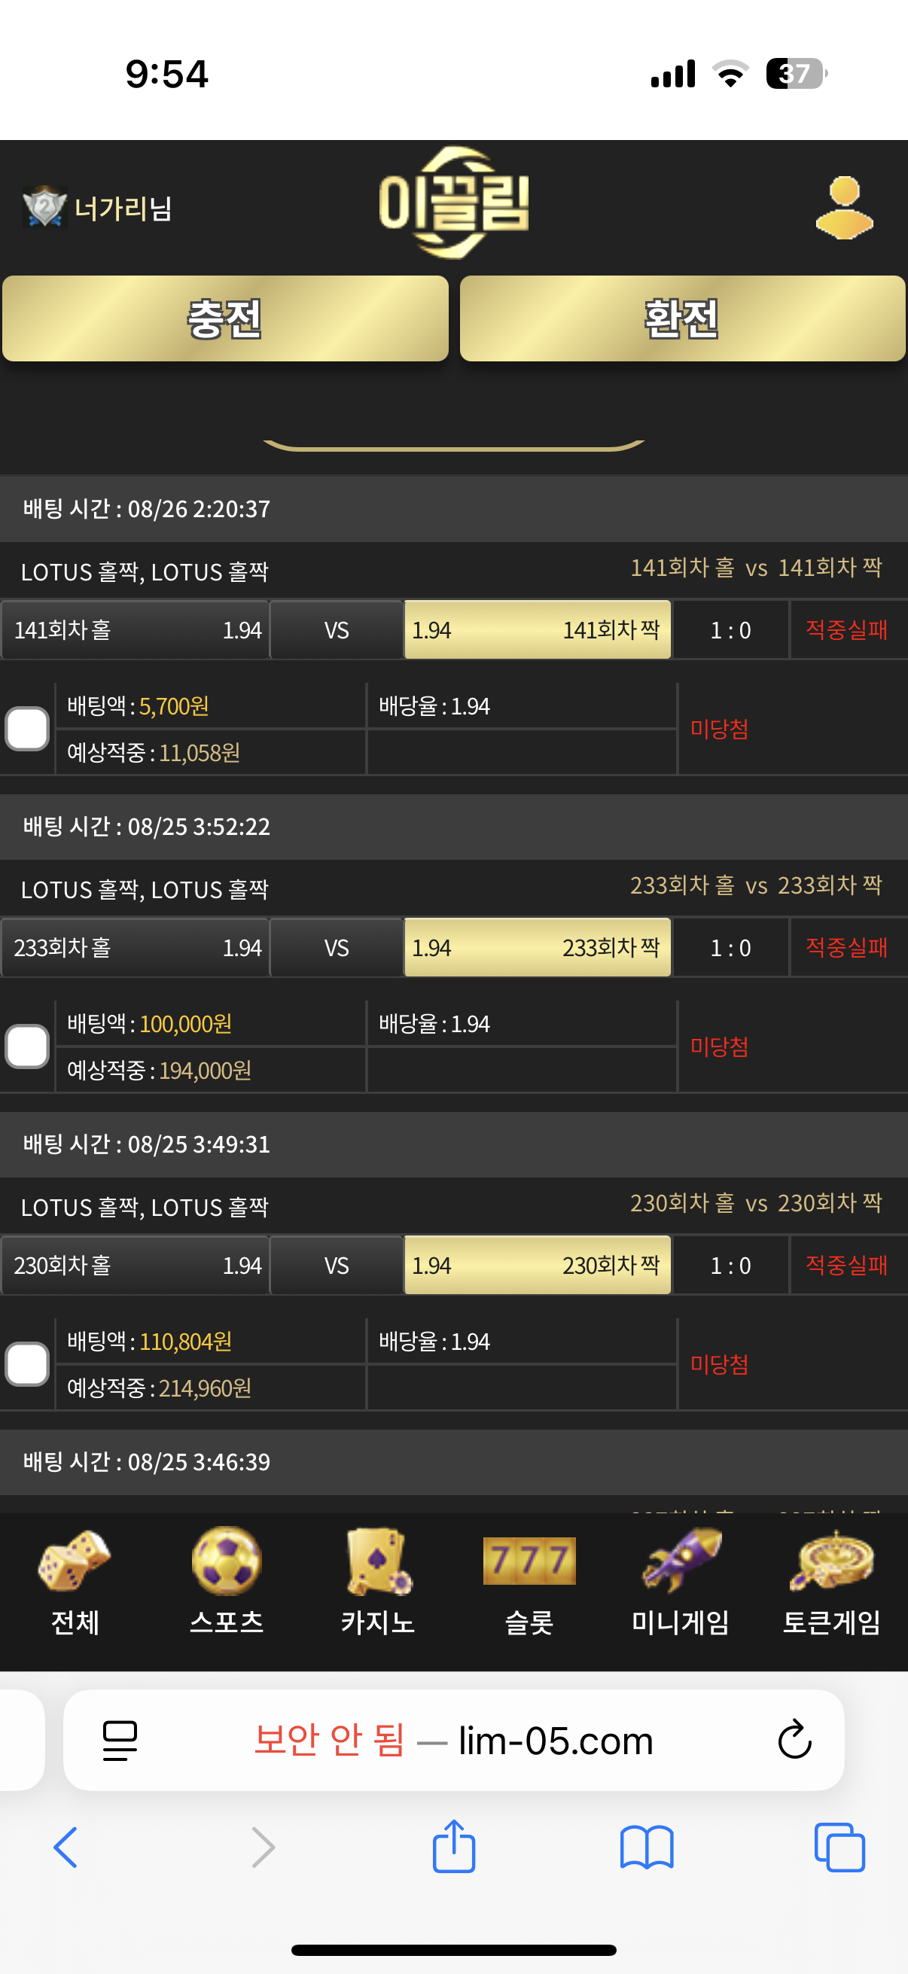Open the user profile icon
The height and width of the screenshot is (1974, 908).
844,208
